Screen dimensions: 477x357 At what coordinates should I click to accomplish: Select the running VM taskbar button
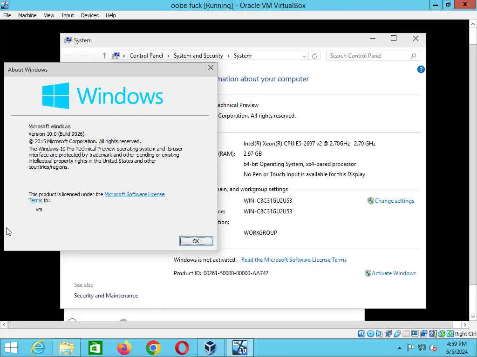pos(239,348)
